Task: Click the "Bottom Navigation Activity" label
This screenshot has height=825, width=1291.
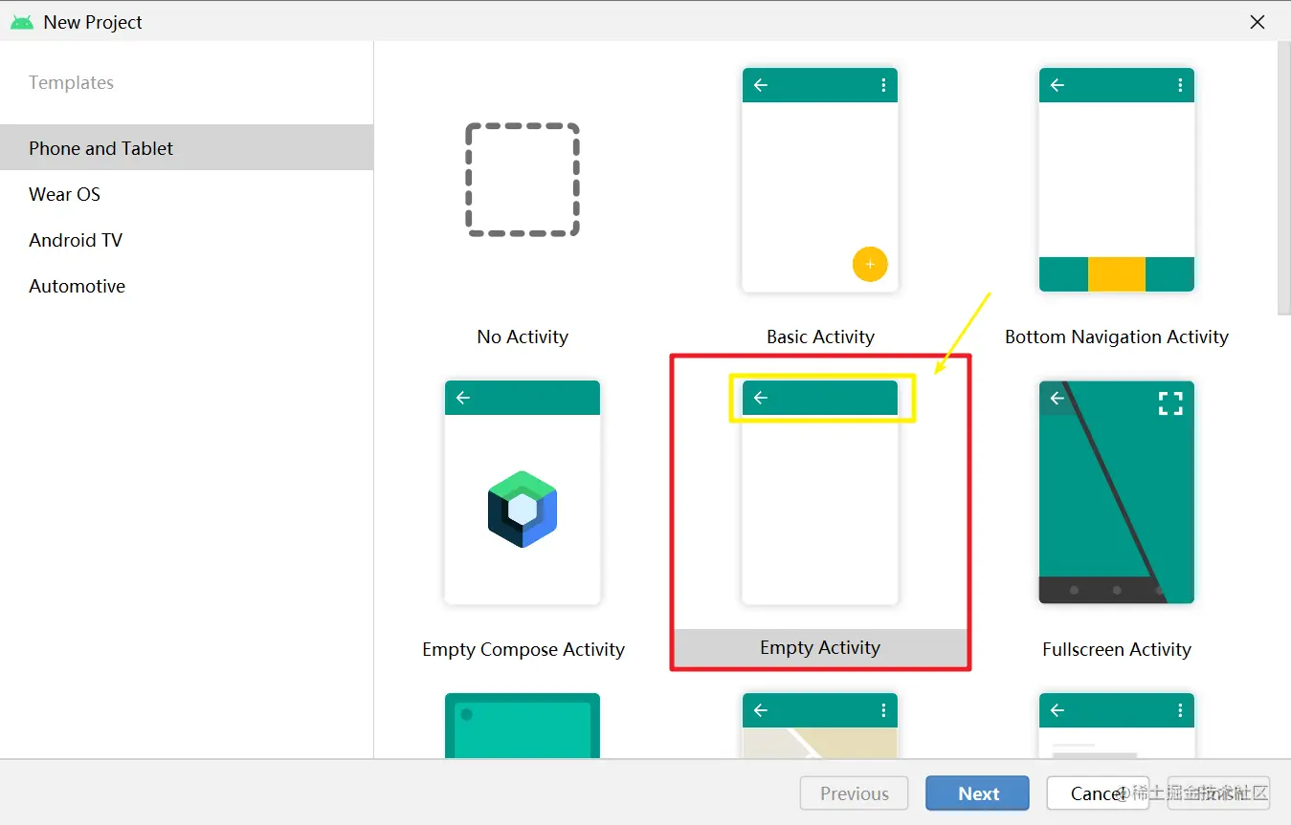Action: [1117, 337]
